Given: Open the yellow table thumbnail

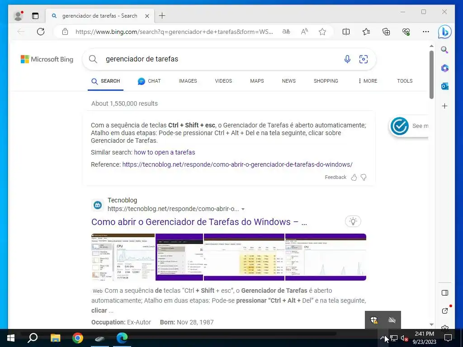Looking at the screenshot, I should point(244,257).
